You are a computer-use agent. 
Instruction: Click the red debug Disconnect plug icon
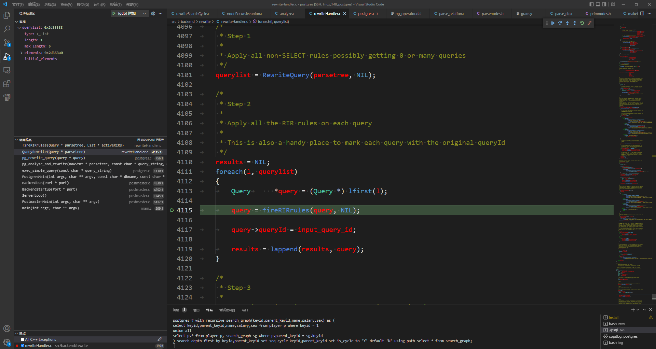tap(589, 23)
